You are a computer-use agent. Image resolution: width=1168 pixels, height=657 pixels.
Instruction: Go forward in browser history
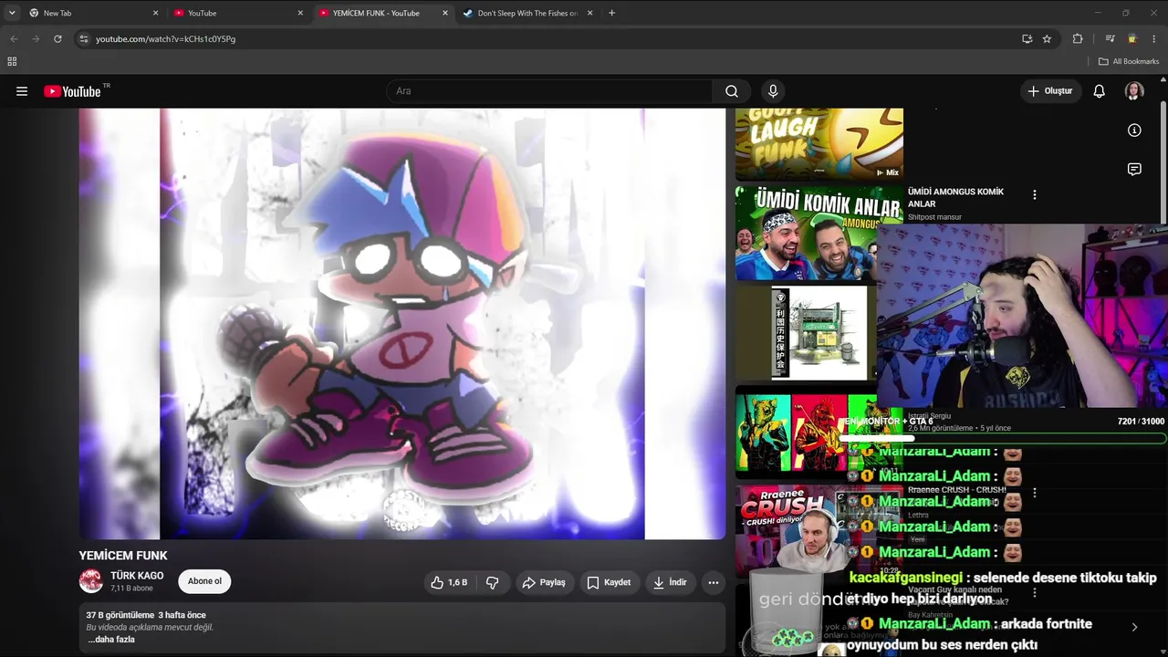[36, 38]
